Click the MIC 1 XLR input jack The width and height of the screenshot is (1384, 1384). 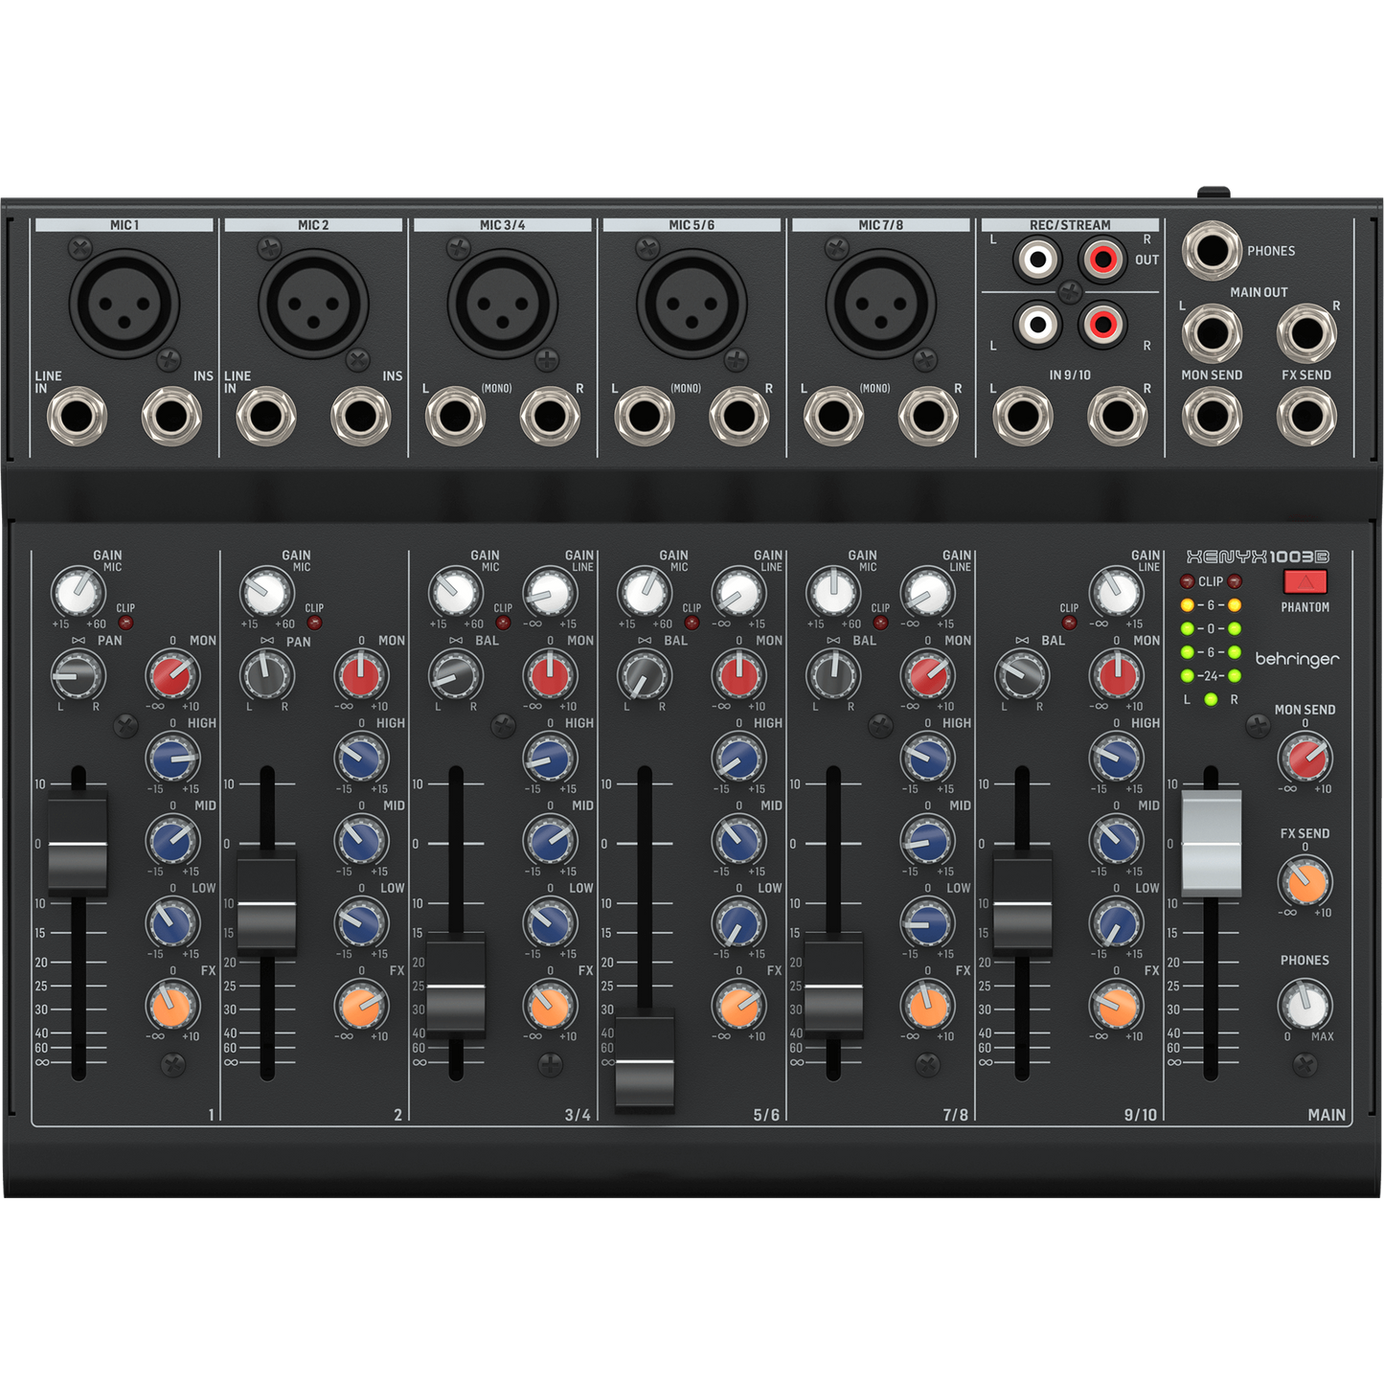[124, 304]
